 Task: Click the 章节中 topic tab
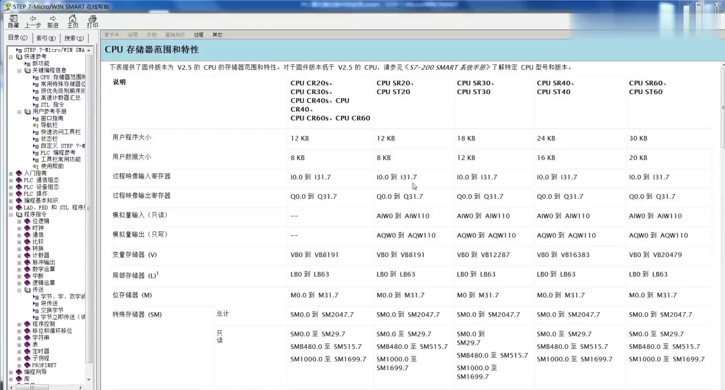pyautogui.click(x=112, y=35)
